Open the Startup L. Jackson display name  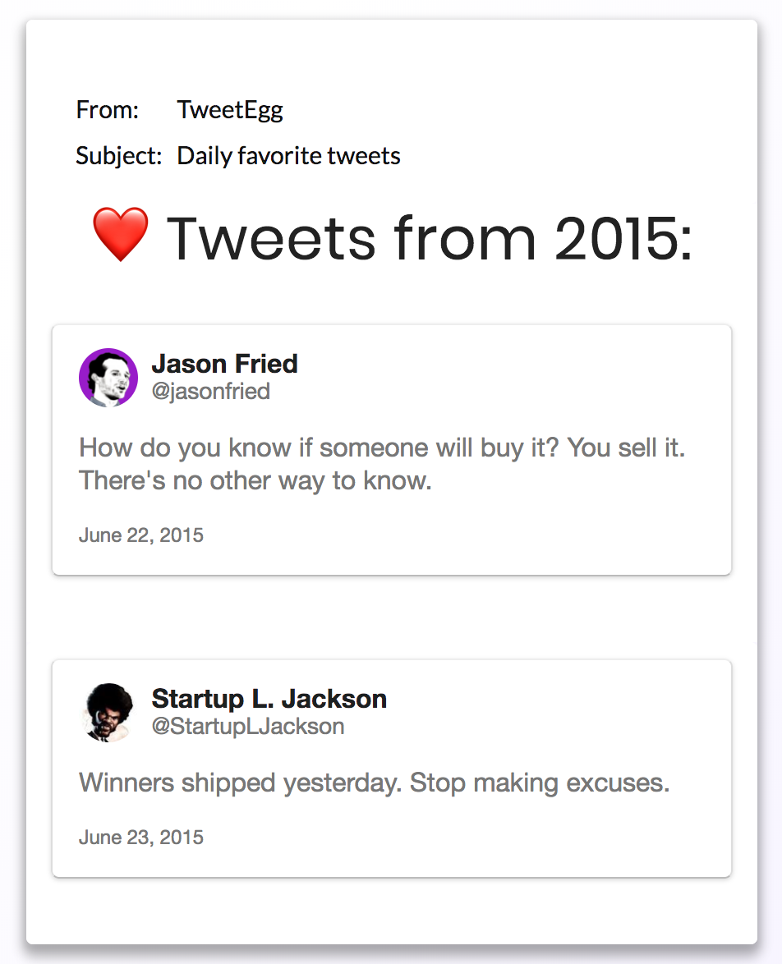point(269,699)
